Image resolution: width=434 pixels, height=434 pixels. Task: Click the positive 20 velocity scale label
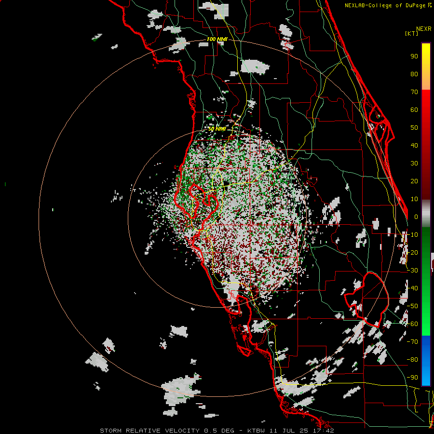[x=414, y=181]
